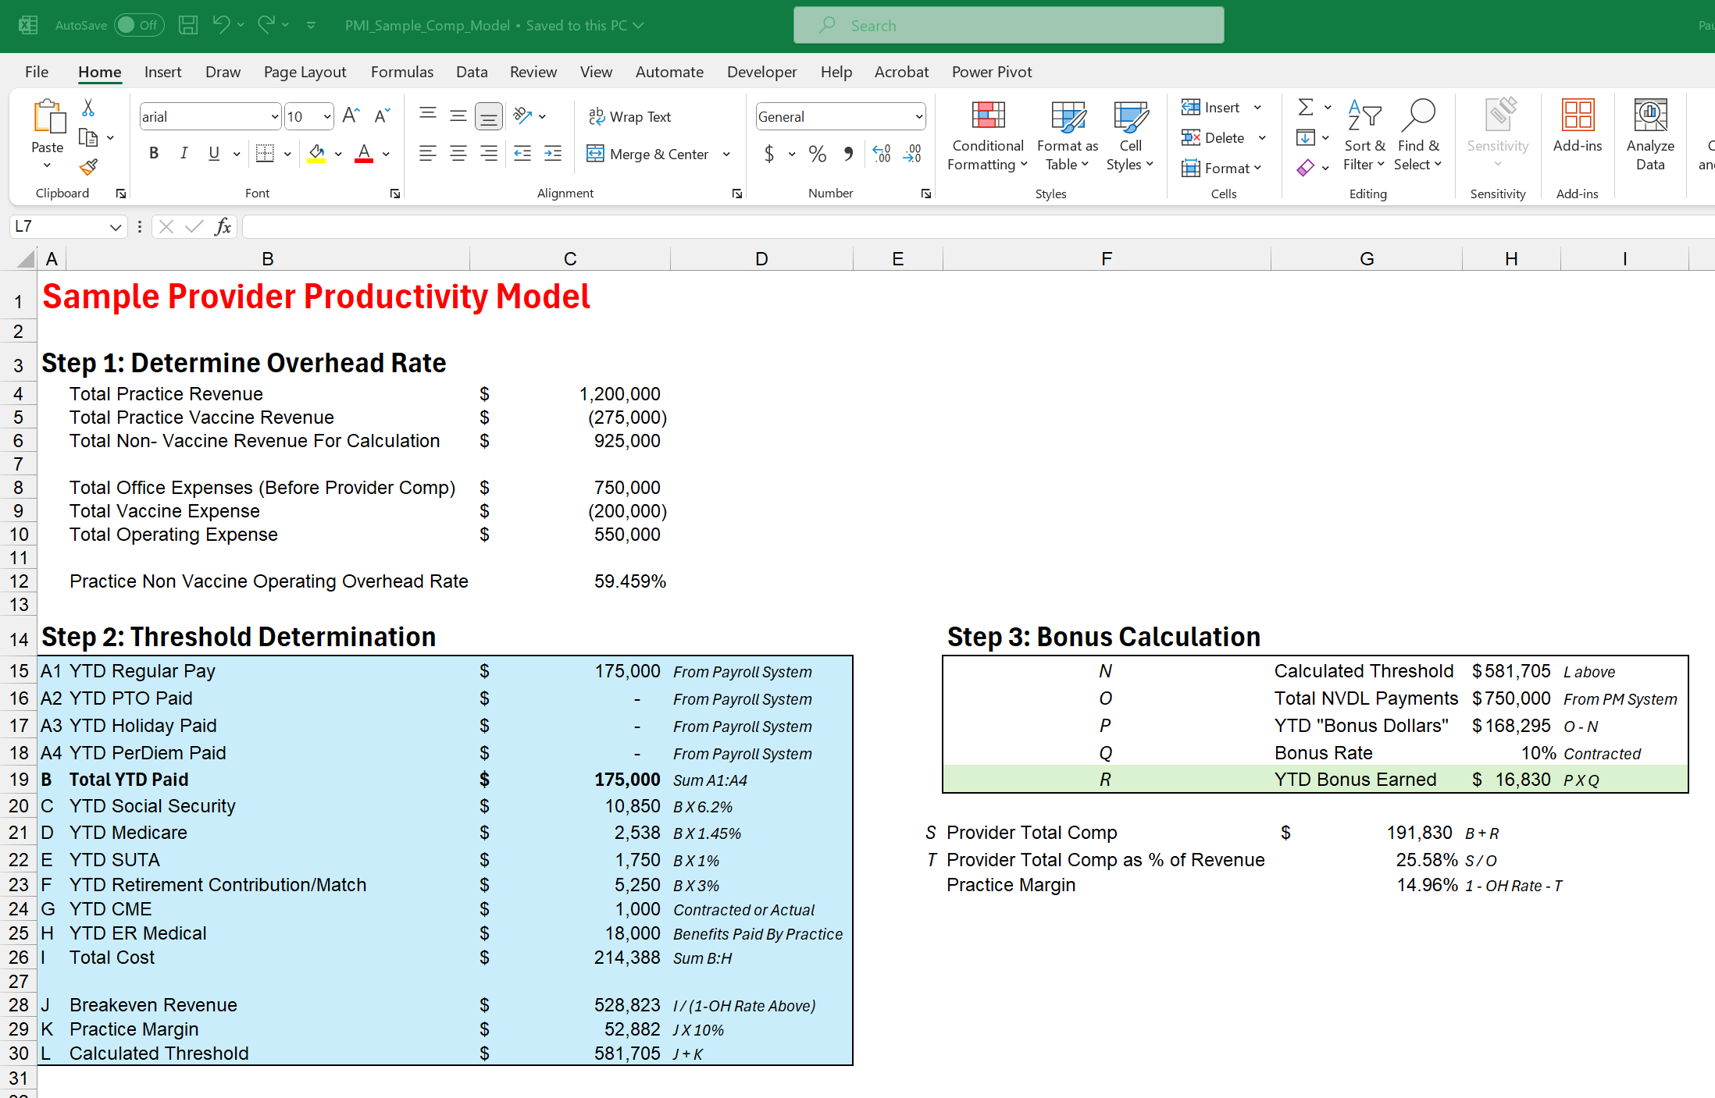Toggle Underline formatting
This screenshot has width=1715, height=1098.
[x=214, y=154]
